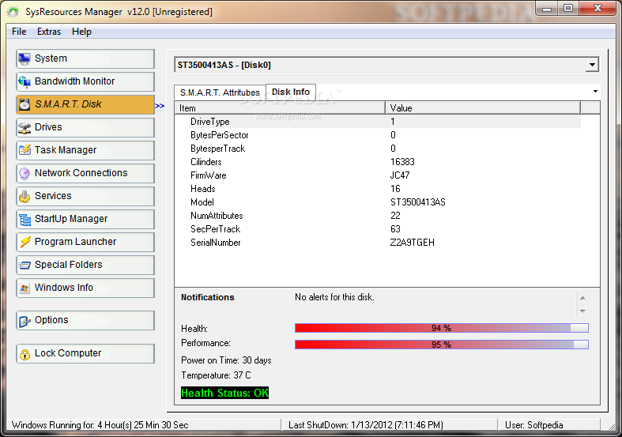This screenshot has height=437, width=622.
Task: Click the Performance 95 % progress bar
Action: [x=442, y=345]
